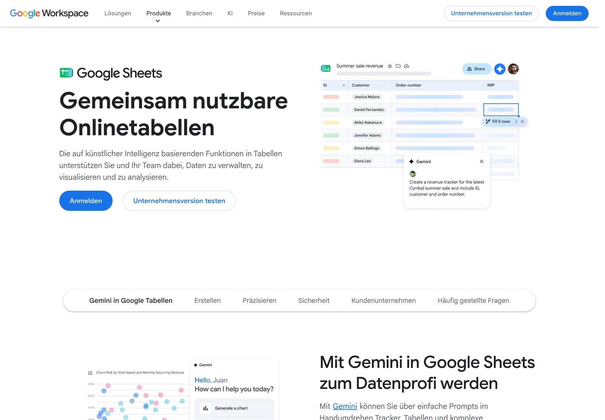Click the Gemini spark in lower card

(196, 365)
